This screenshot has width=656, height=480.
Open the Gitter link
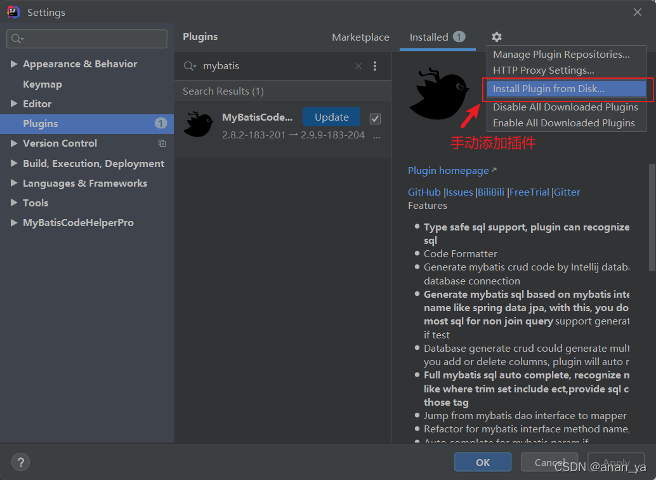[x=567, y=192]
